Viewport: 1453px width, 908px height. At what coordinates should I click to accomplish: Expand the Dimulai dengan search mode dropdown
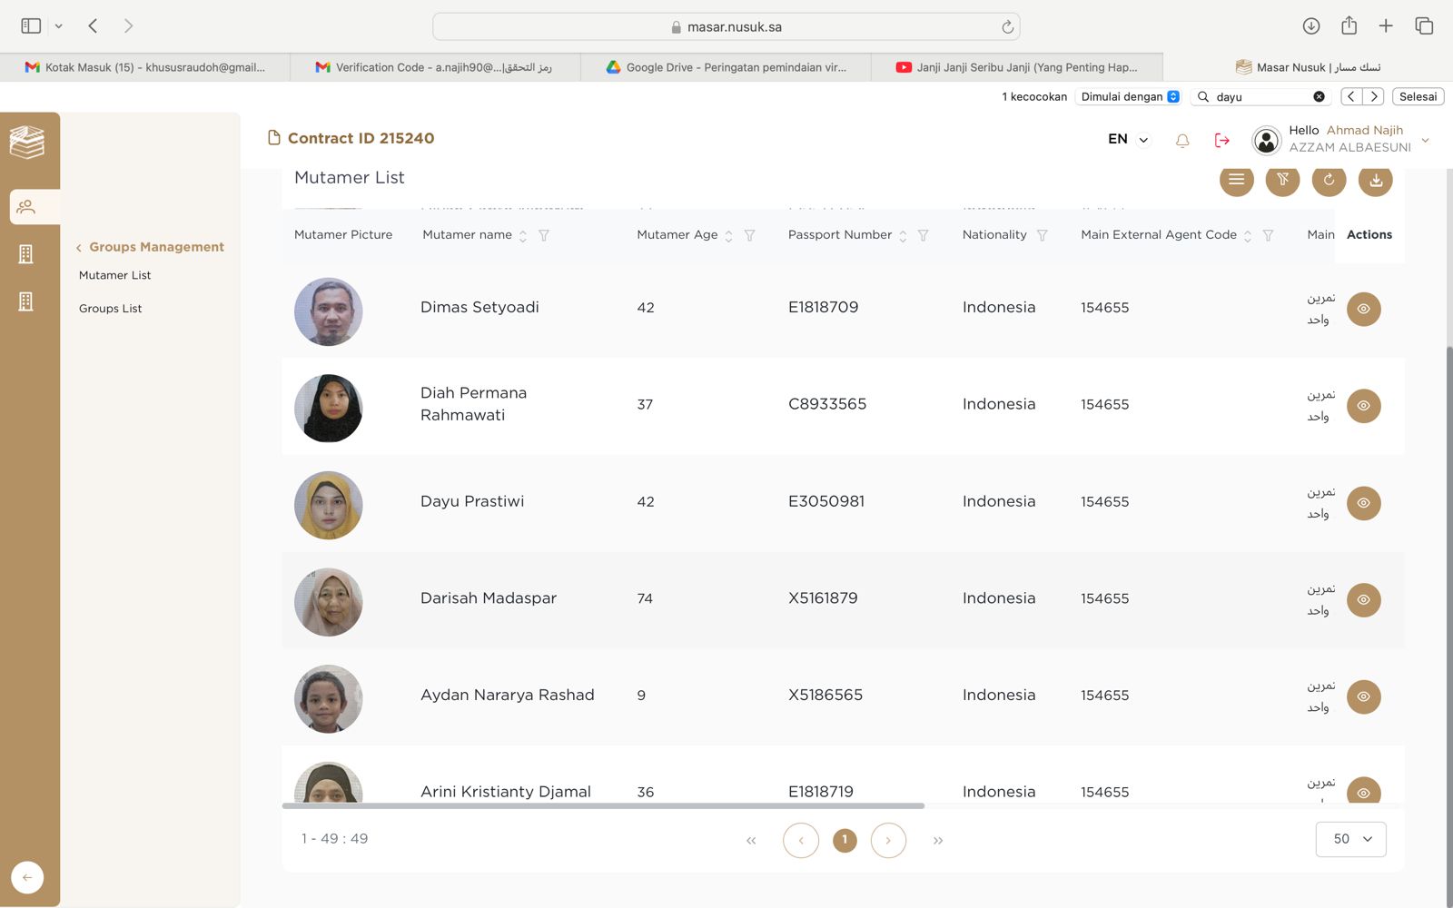[1130, 96]
